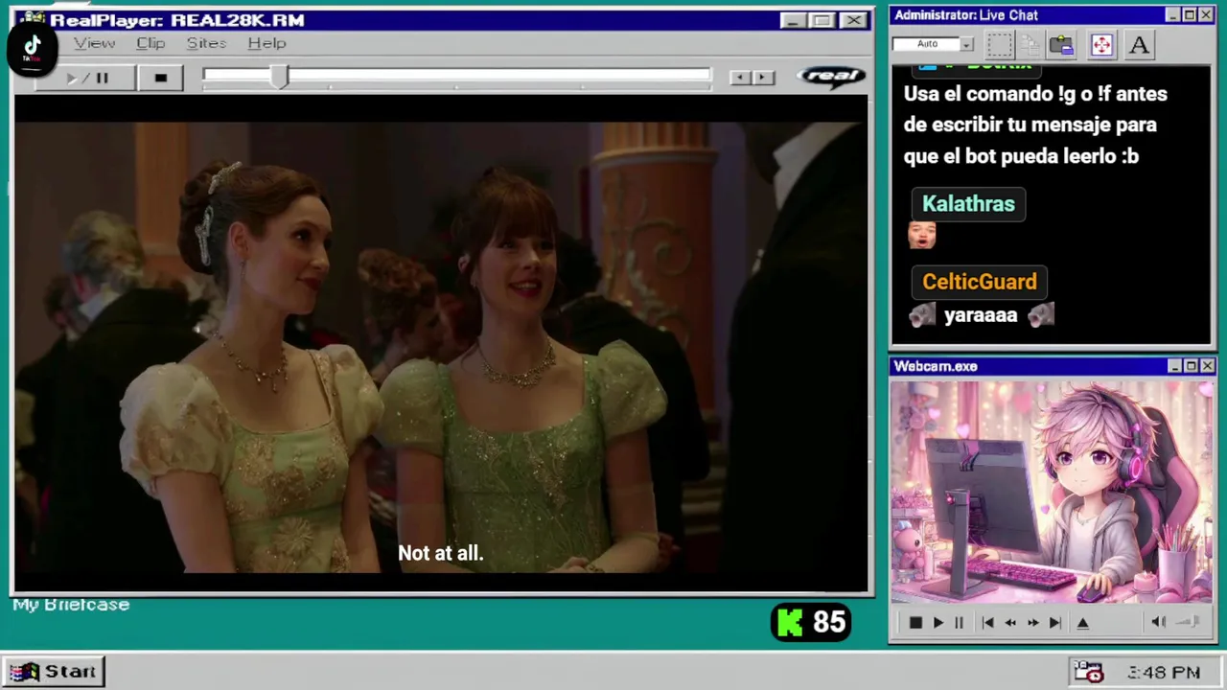Stop playback with RealPlayer's stop button
Viewport: 1227px width, 690px height.
[x=160, y=78]
